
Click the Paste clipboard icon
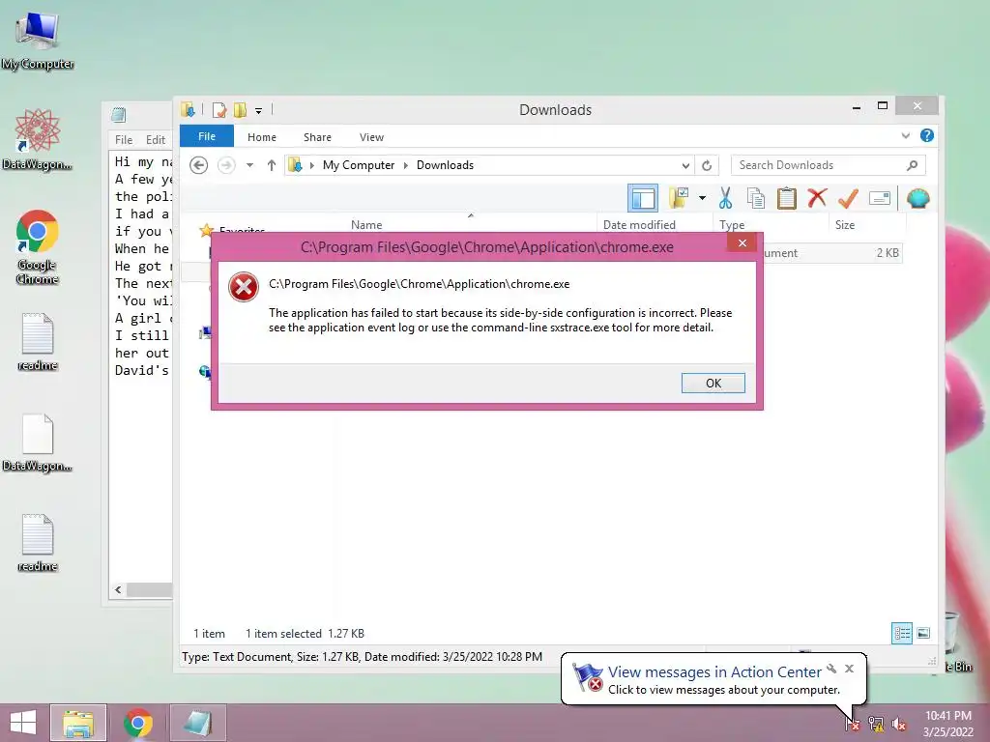click(x=786, y=198)
